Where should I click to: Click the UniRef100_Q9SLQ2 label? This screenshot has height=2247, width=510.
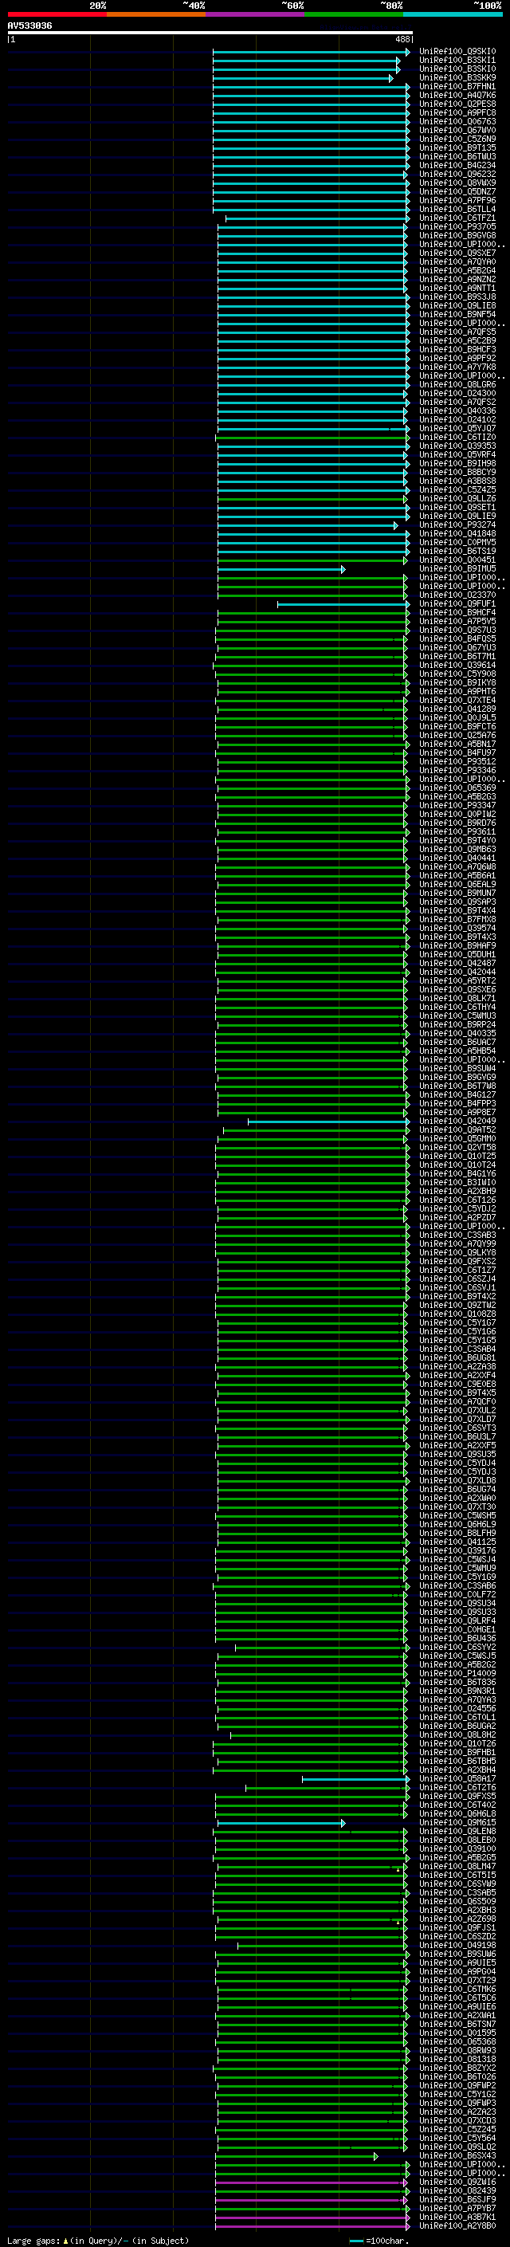pos(457,2147)
